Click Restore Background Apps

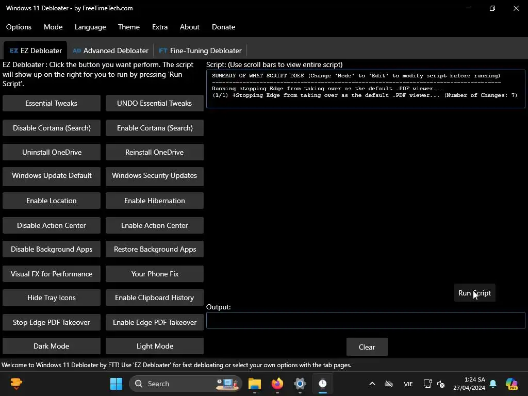154,249
